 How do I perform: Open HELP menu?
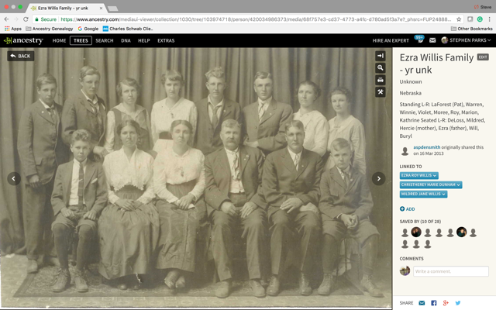pos(144,40)
